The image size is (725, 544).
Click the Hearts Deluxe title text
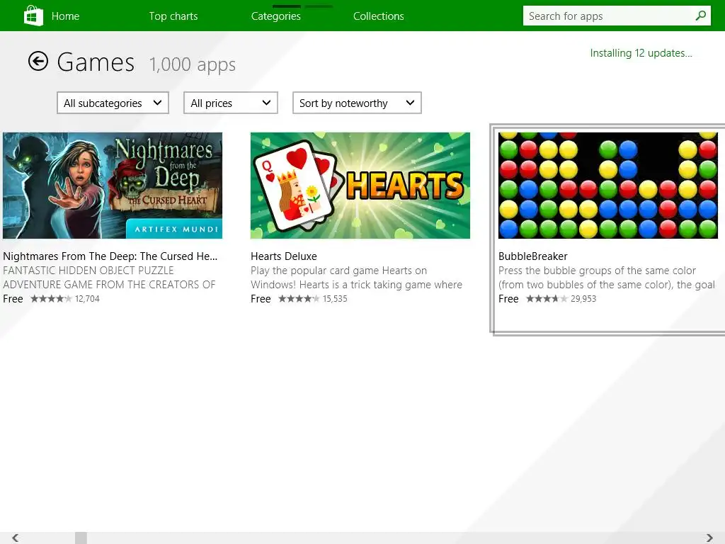pos(284,256)
